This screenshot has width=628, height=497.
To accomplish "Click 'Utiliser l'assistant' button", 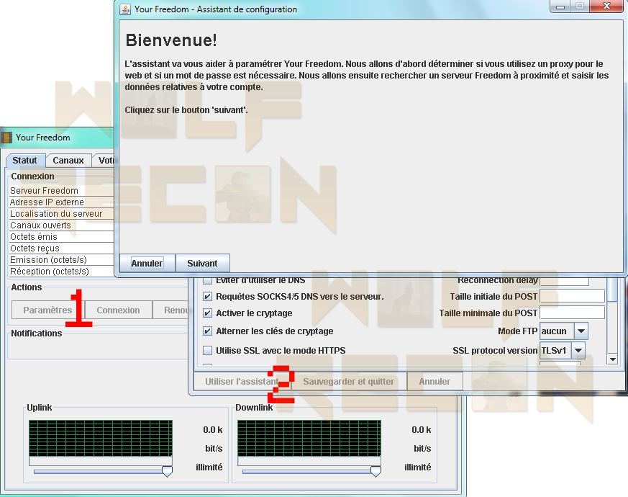I will point(242,381).
